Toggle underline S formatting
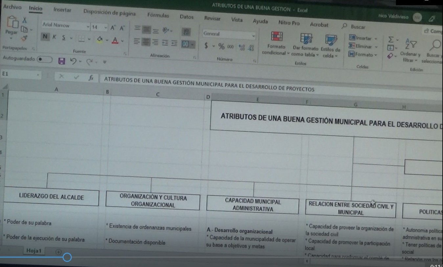This screenshot has width=443, height=267. 63,38
